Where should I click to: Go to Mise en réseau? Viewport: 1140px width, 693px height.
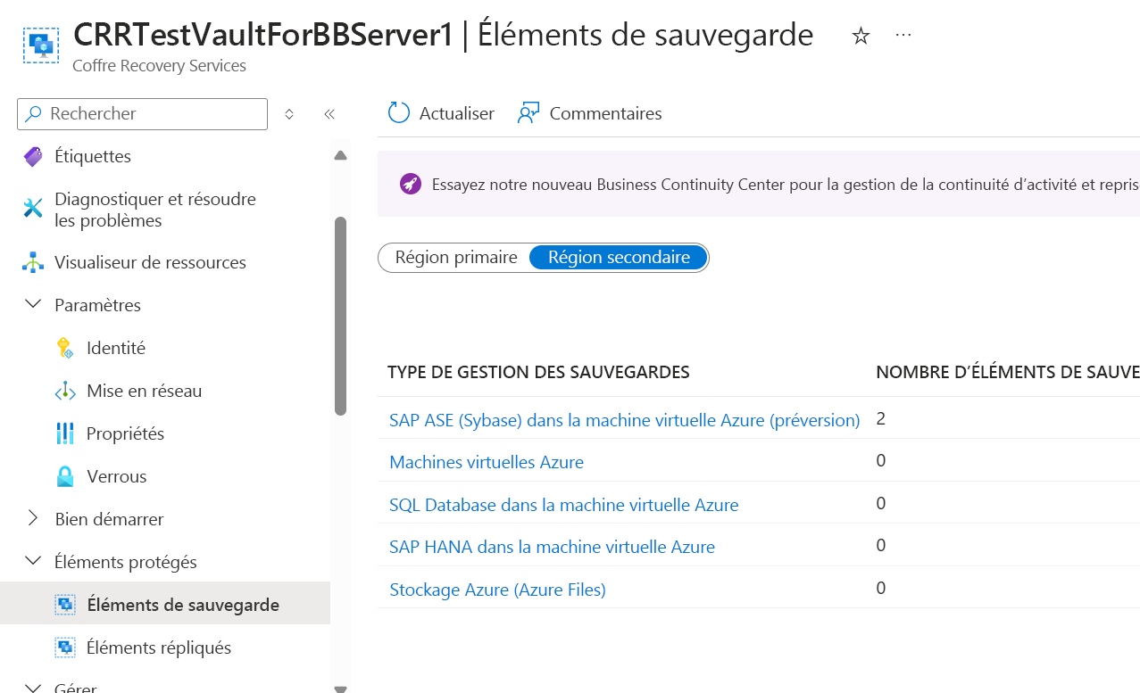(145, 391)
